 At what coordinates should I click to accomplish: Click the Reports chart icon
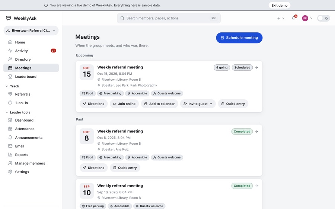10,155
